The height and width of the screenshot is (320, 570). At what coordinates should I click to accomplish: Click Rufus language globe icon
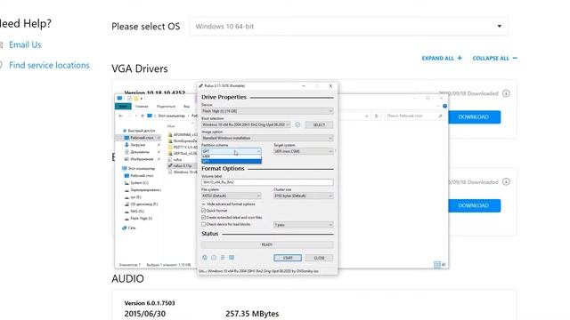coord(205,257)
